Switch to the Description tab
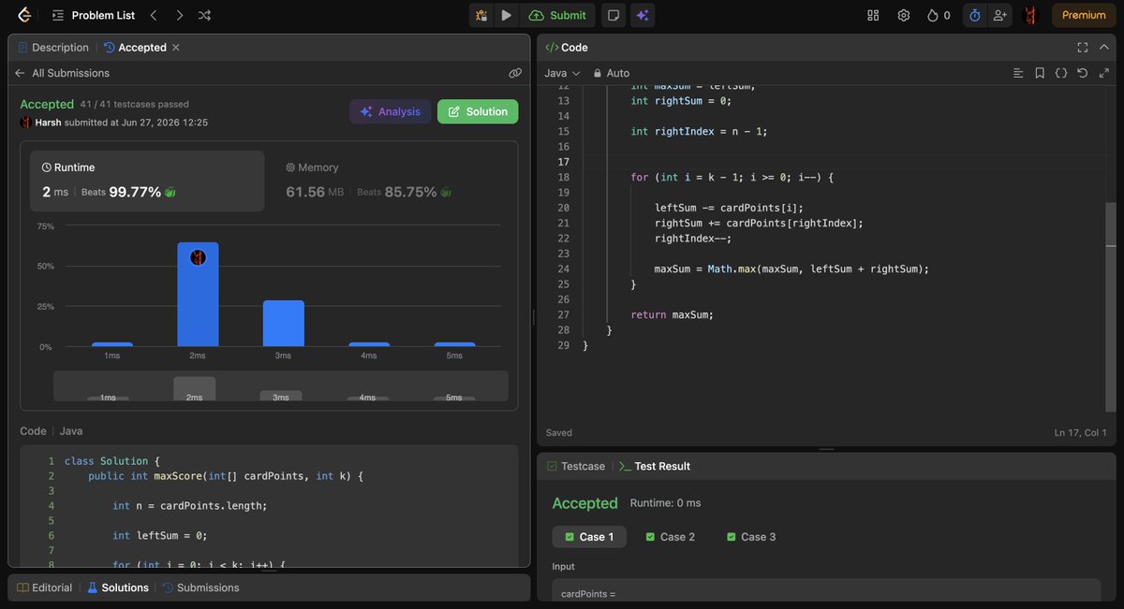This screenshot has height=609, width=1124. (x=53, y=47)
